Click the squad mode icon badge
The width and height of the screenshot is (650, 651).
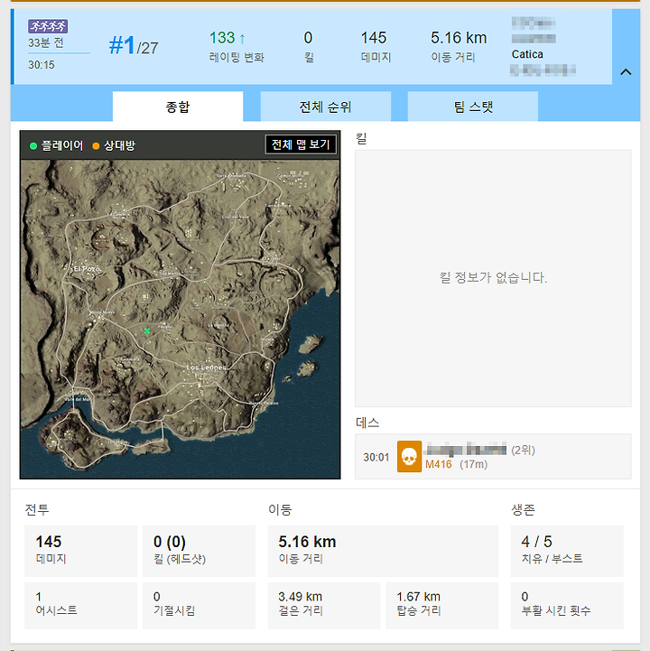click(x=48, y=26)
